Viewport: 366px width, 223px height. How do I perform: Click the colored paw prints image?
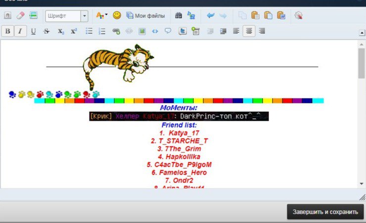pyautogui.click(x=54, y=94)
